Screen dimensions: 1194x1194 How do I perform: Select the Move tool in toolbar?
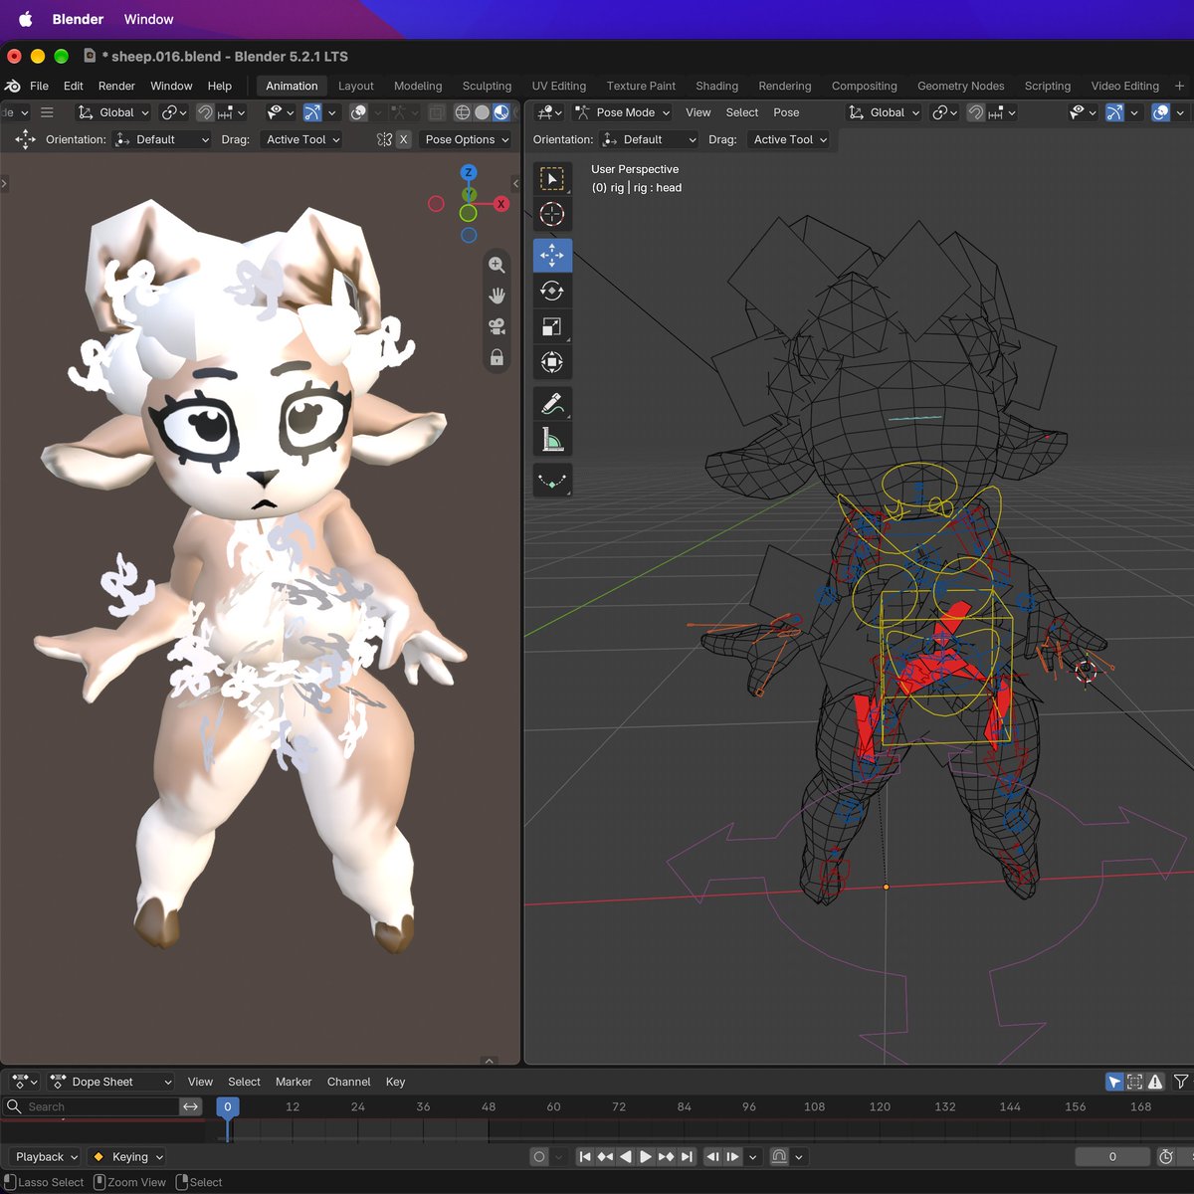point(552,255)
